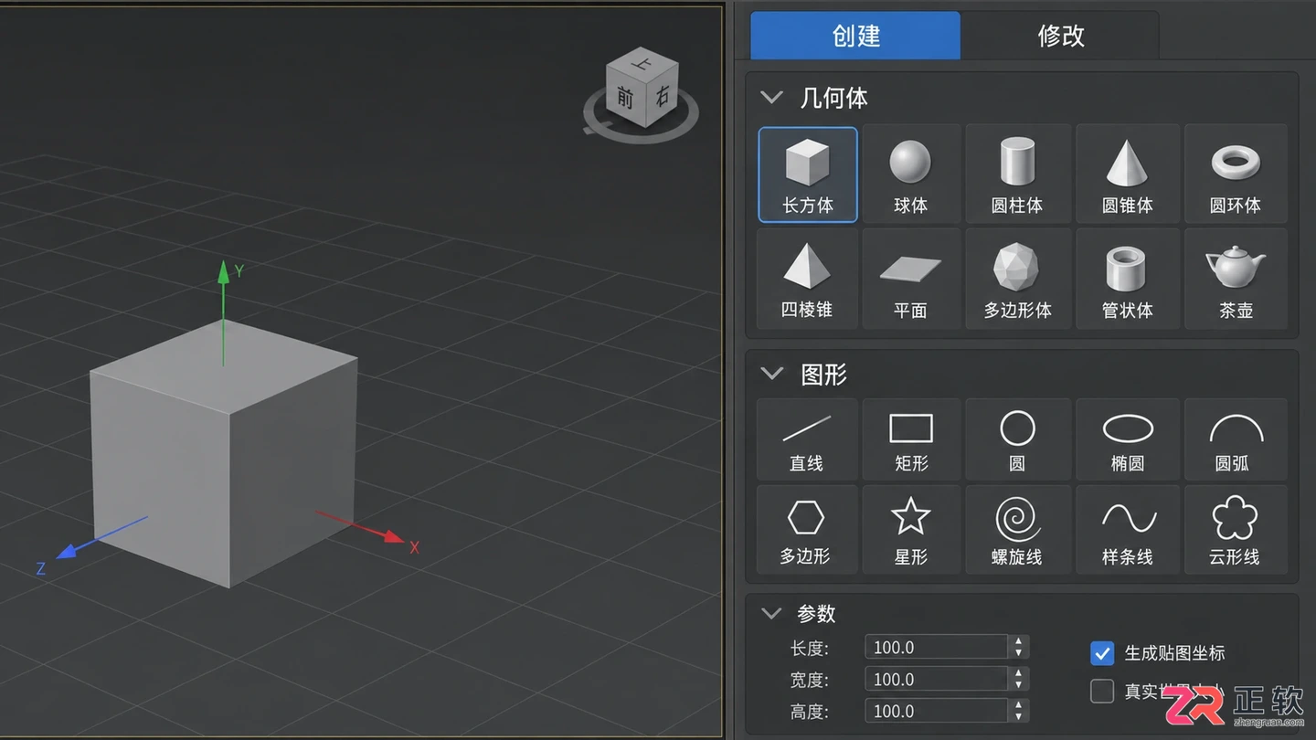The width and height of the screenshot is (1316, 740).
Task: Choose the 四棱锥 pyramid primitive
Action: [x=808, y=279]
